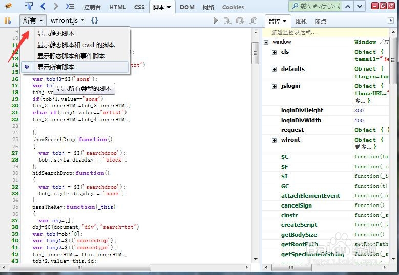Expand the cls object node
This screenshot has height=275, width=399.
click(x=275, y=52)
